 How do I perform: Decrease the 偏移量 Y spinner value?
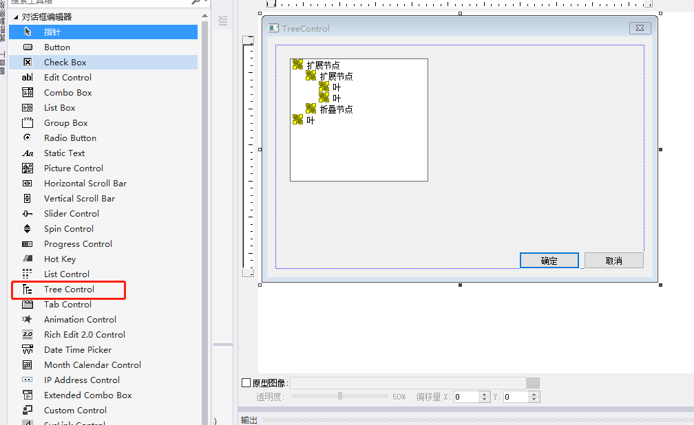534,400
